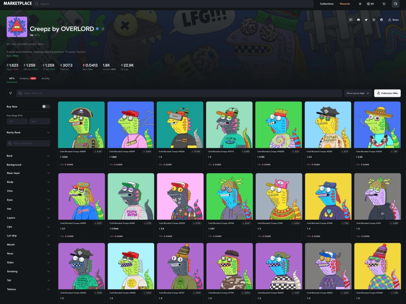Open the shopping cart
406x304 pixels.
(384, 4)
